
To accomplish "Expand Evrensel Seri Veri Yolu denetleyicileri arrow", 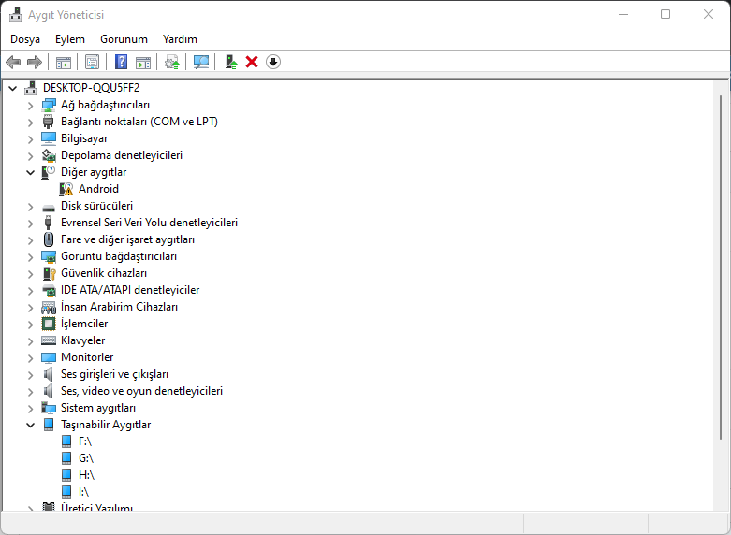I will (30, 224).
